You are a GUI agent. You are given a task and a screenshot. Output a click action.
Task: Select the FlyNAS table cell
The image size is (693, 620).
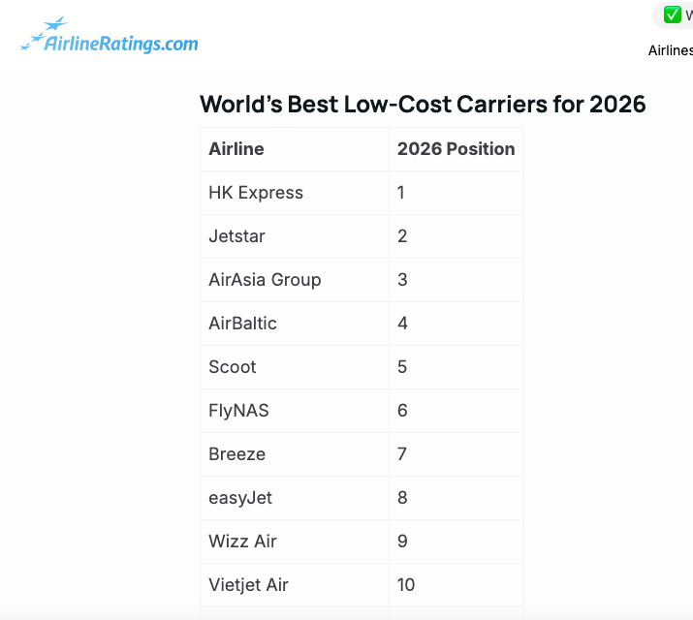click(x=238, y=411)
